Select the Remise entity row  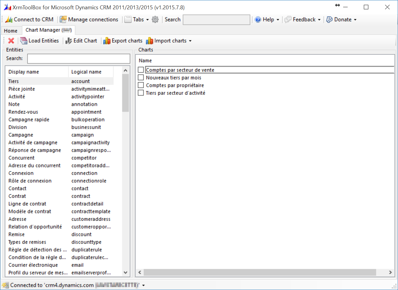60,234
